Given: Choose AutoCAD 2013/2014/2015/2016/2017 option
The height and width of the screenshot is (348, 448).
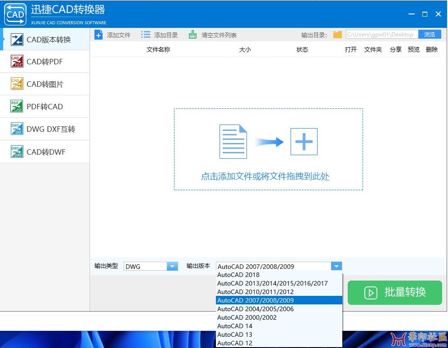Looking at the screenshot, I should [x=279, y=283].
